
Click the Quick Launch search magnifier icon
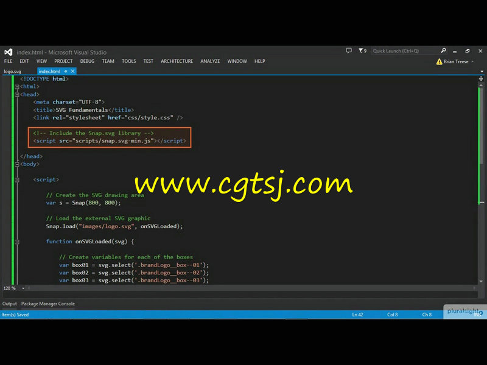coord(444,50)
